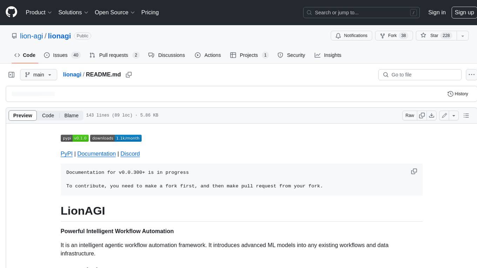Switch to the Insights tab

click(328, 55)
